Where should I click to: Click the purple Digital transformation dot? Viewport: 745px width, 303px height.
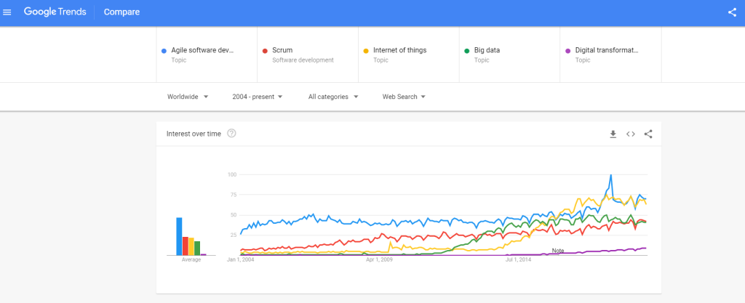pyautogui.click(x=567, y=51)
